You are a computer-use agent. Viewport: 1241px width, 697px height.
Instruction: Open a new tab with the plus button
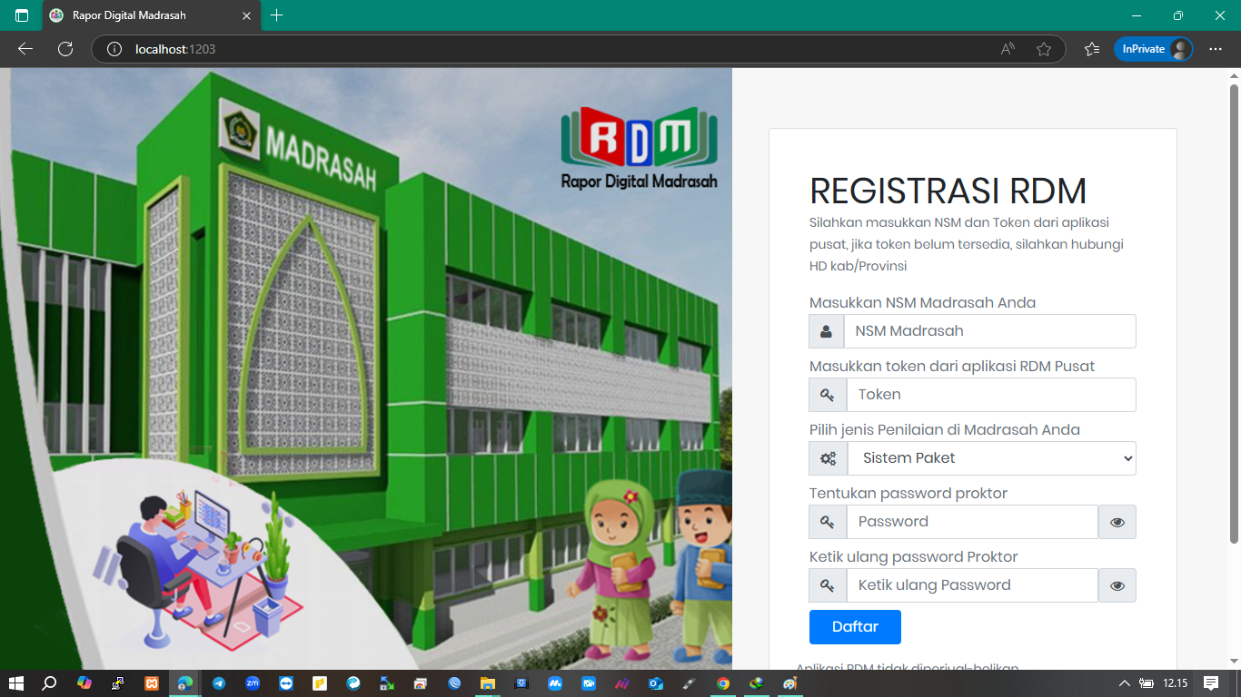click(x=277, y=15)
